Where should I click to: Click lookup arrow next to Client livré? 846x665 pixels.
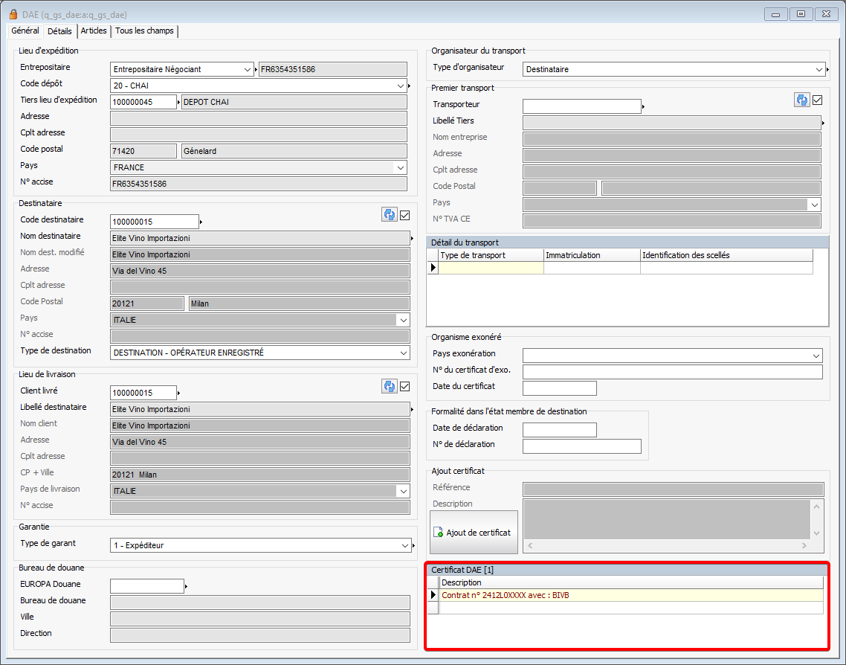[179, 393]
